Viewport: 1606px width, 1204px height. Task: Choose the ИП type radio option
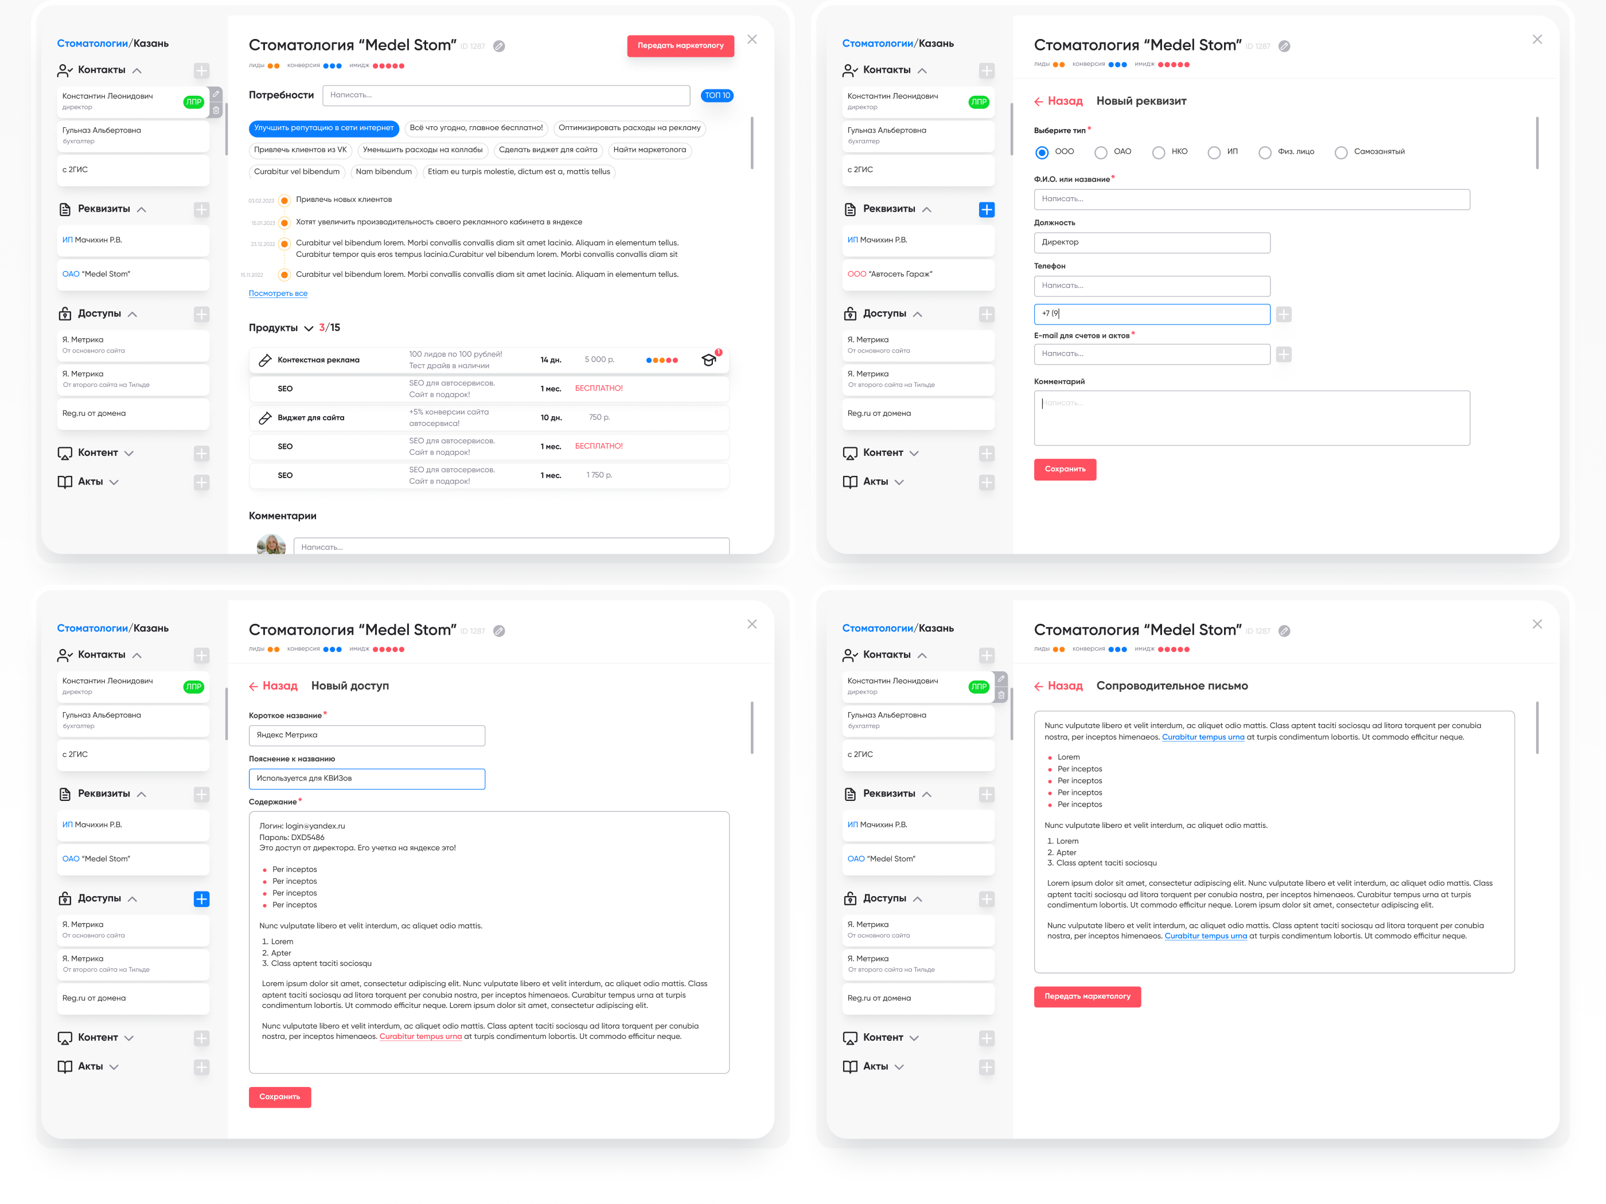coord(1214,153)
